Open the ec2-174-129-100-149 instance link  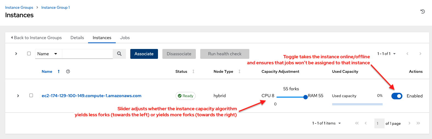click(x=91, y=96)
